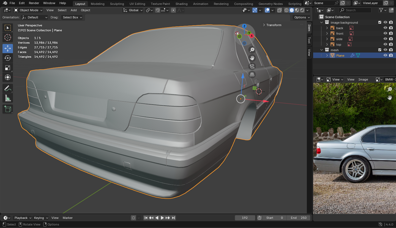This screenshot has height=228, width=396.
Task: Activate the Scale tool
Action: pyautogui.click(x=8, y=68)
